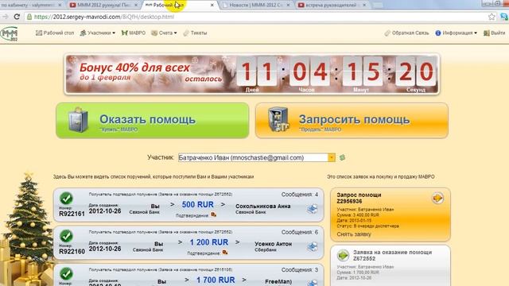The height and width of the screenshot is (286, 509).
Task: Open the Участник combo box arrow
Action: pyautogui.click(x=332, y=157)
